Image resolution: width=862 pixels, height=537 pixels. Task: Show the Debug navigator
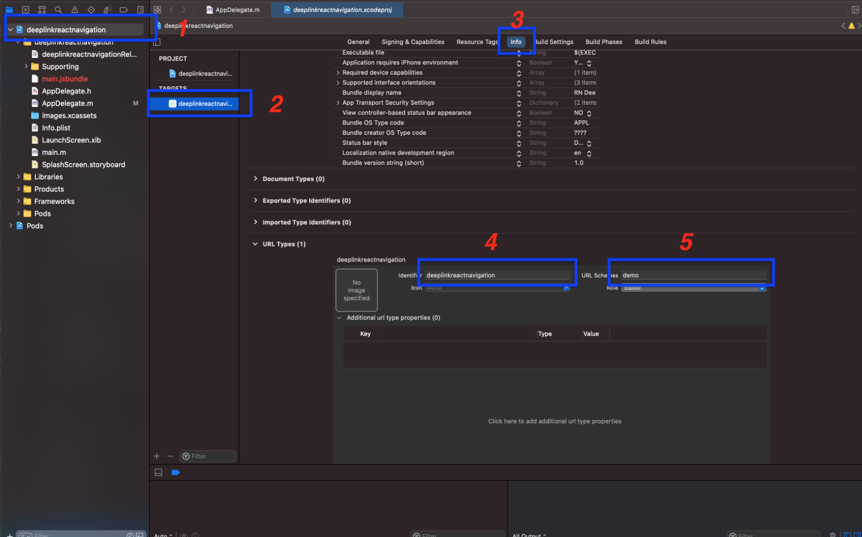point(107,10)
